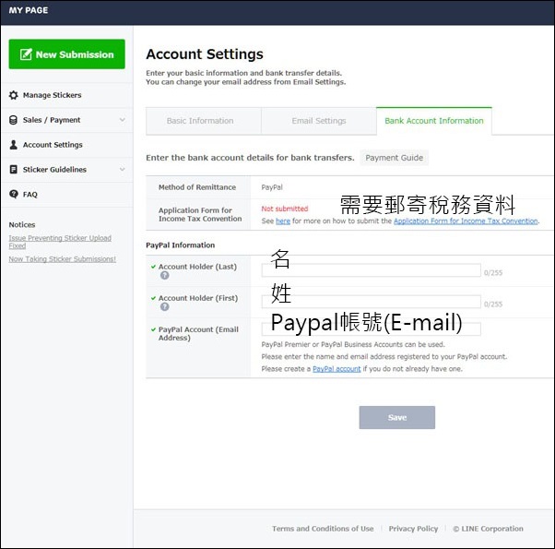Expand the Sticker Guidelines chevron
Image resolution: width=555 pixels, height=549 pixels.
pyautogui.click(x=122, y=170)
